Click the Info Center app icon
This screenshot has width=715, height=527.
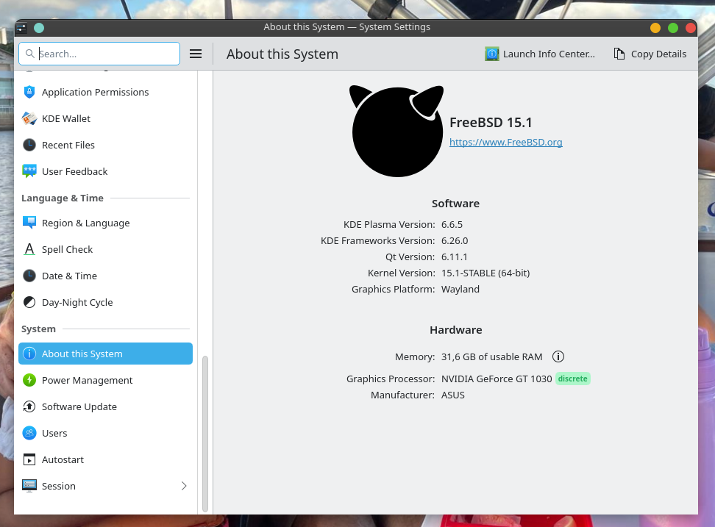491,54
